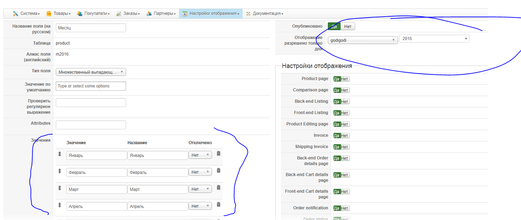Set Front-end Cart details page to Нет
Screen dimensions: 521x220
click(345, 192)
